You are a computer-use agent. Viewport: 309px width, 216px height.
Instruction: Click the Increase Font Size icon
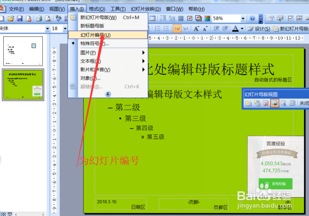coord(196,29)
